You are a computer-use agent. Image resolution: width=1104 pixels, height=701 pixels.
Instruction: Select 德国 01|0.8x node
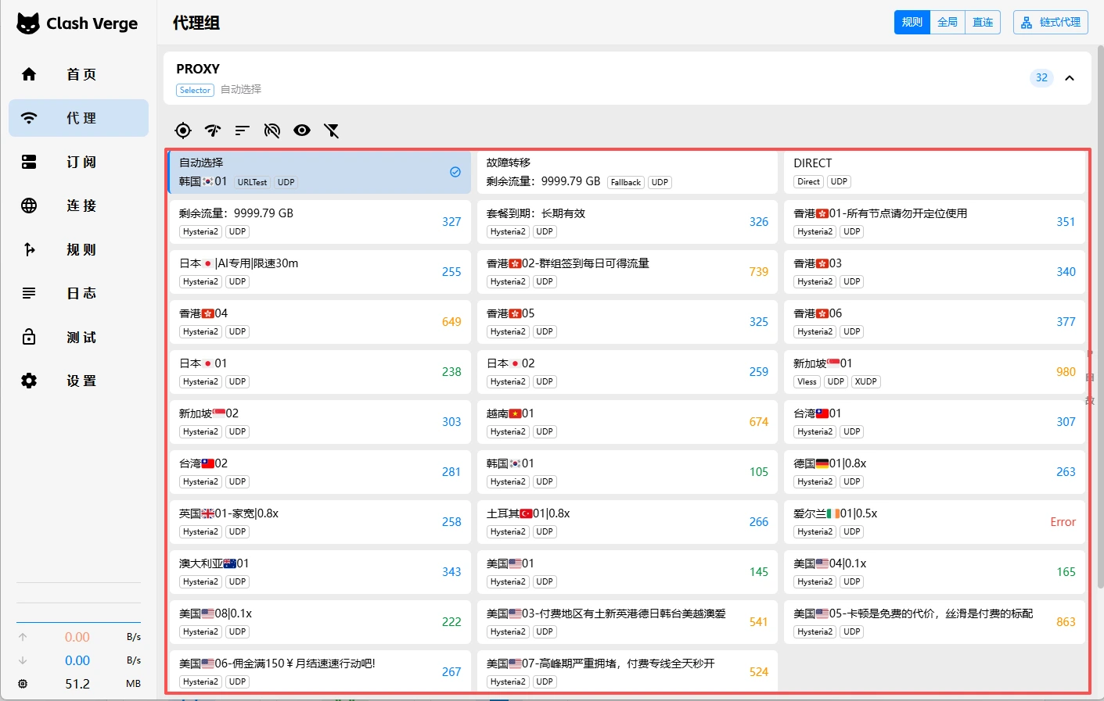click(935, 472)
